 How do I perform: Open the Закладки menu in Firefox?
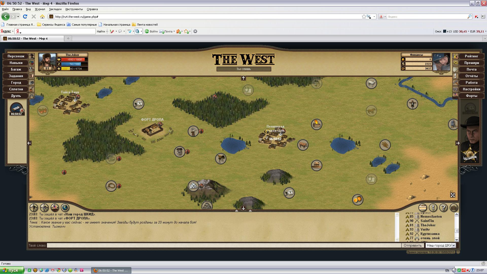click(x=55, y=9)
